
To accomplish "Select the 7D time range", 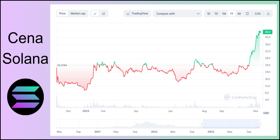I will (x=216, y=14).
